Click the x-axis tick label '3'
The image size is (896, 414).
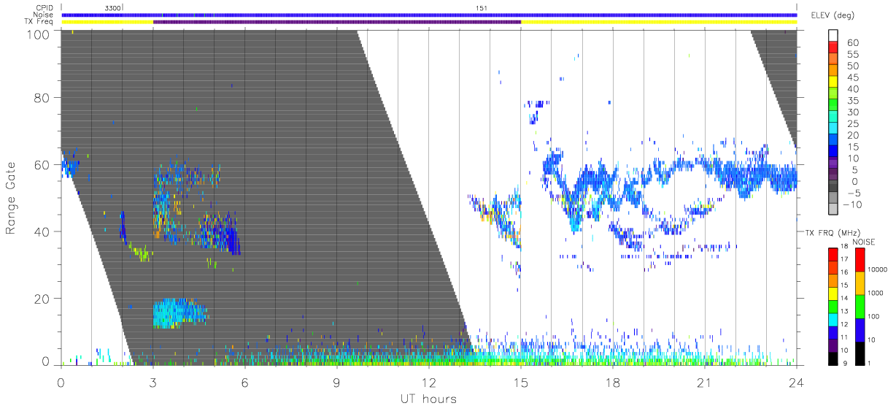click(152, 383)
